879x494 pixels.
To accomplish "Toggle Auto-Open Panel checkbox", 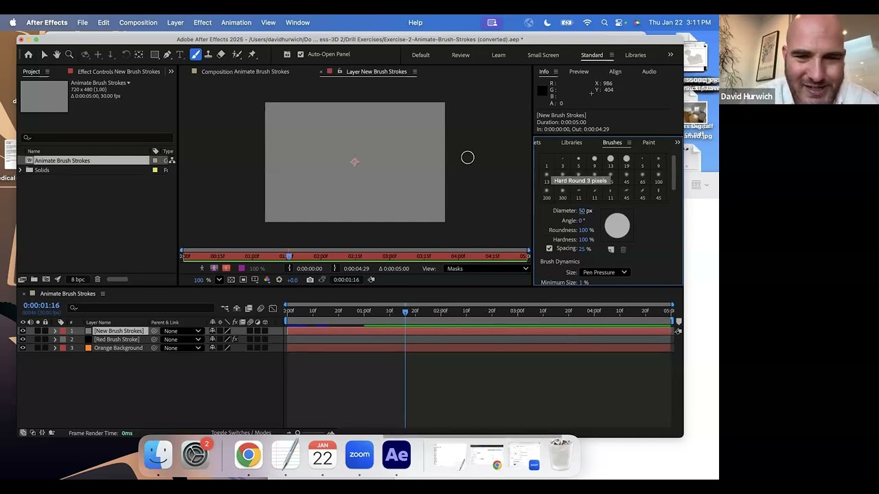I will (x=300, y=54).
